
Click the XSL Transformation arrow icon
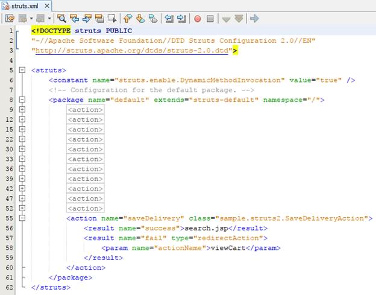coord(254,19)
